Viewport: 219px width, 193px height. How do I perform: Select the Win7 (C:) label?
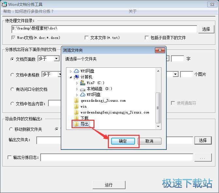tap(95, 83)
